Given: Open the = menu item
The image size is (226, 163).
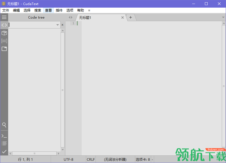Looking at the screenshot, I should (89, 10).
